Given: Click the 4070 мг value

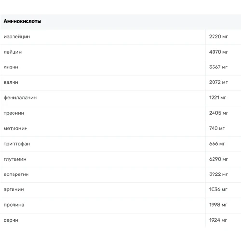Looking at the screenshot, I should point(218,52).
